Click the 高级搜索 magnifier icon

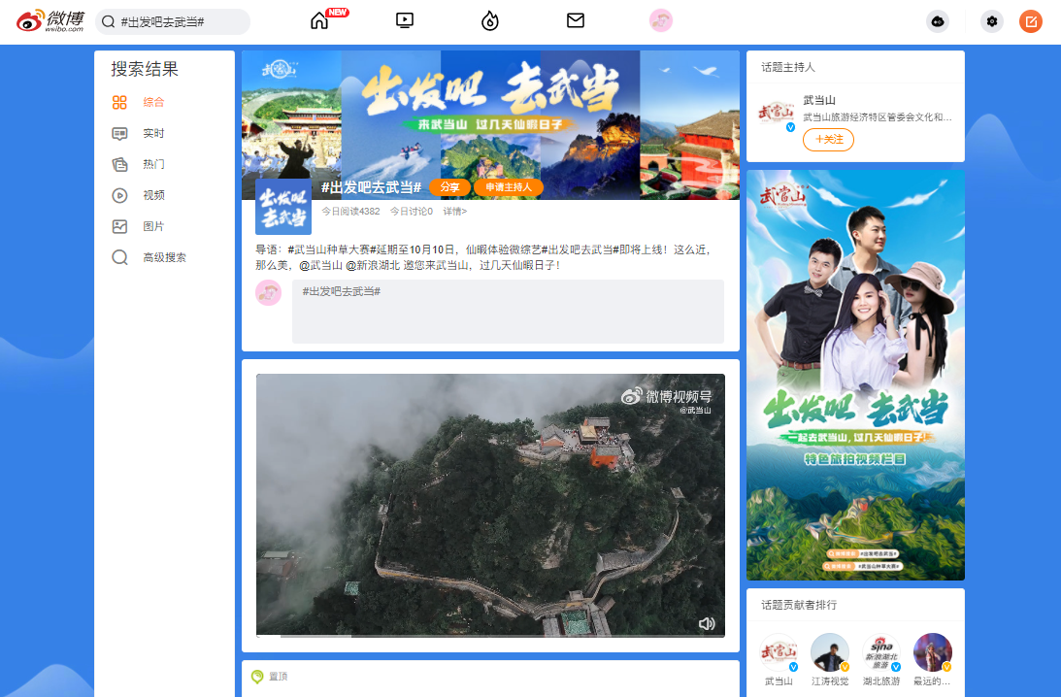click(119, 258)
